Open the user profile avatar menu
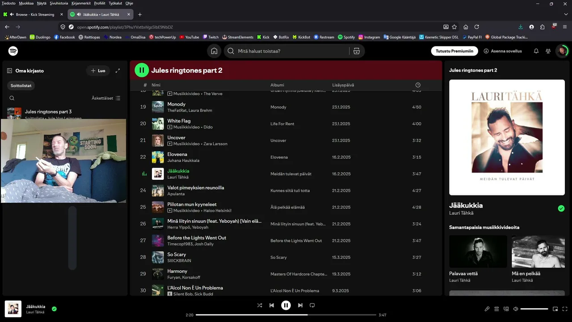 coord(562,51)
